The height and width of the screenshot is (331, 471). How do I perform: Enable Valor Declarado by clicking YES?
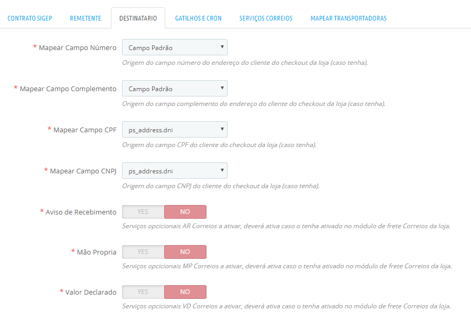click(x=143, y=292)
